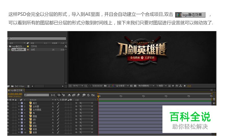
Task: Toggle the fast previews icon in viewer
Action: (173, 86)
